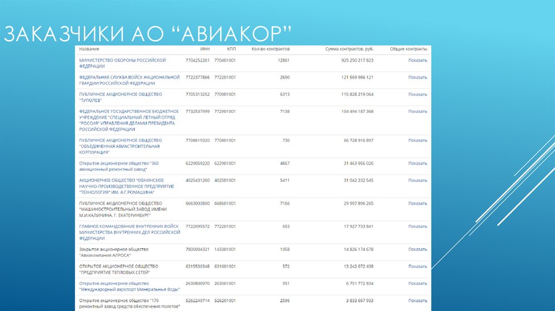Select ИНН value 6229059220
The width and height of the screenshot is (555, 311).
tap(197, 163)
